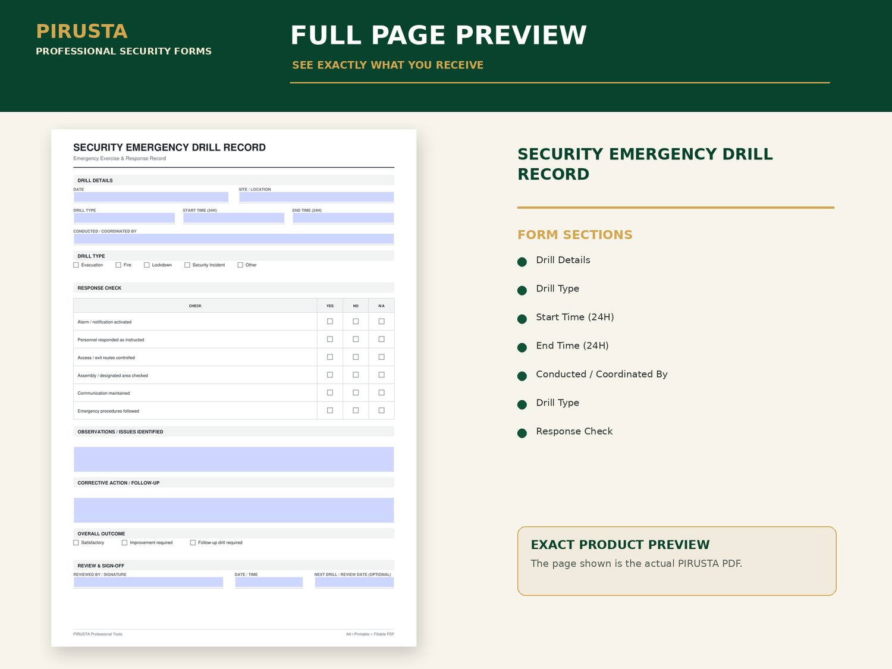Viewport: 892px width, 669px height.
Task: Click the Corrective Action / Follow-up text area
Action: 234,510
